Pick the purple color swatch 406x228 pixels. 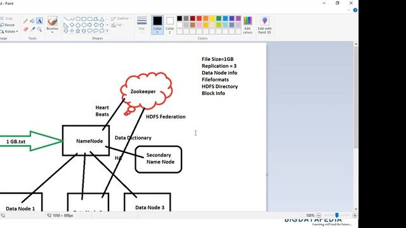coord(239,18)
